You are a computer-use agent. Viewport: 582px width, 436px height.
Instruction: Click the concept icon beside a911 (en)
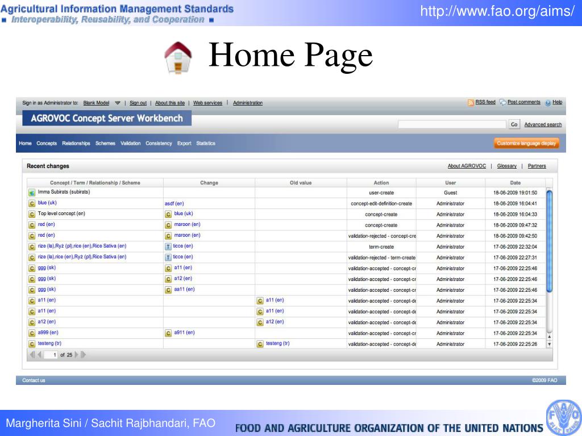point(168,333)
